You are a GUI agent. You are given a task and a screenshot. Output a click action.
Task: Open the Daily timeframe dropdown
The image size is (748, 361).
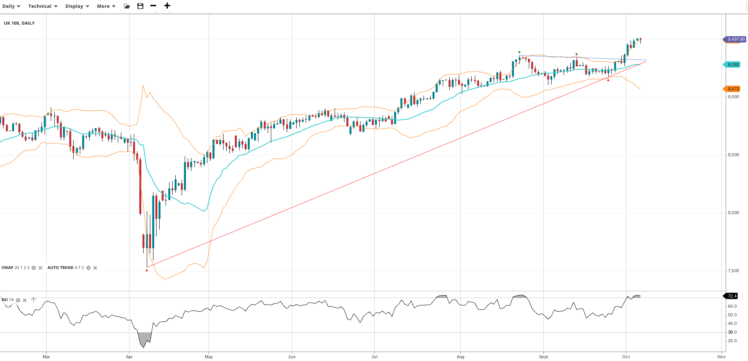click(x=11, y=6)
